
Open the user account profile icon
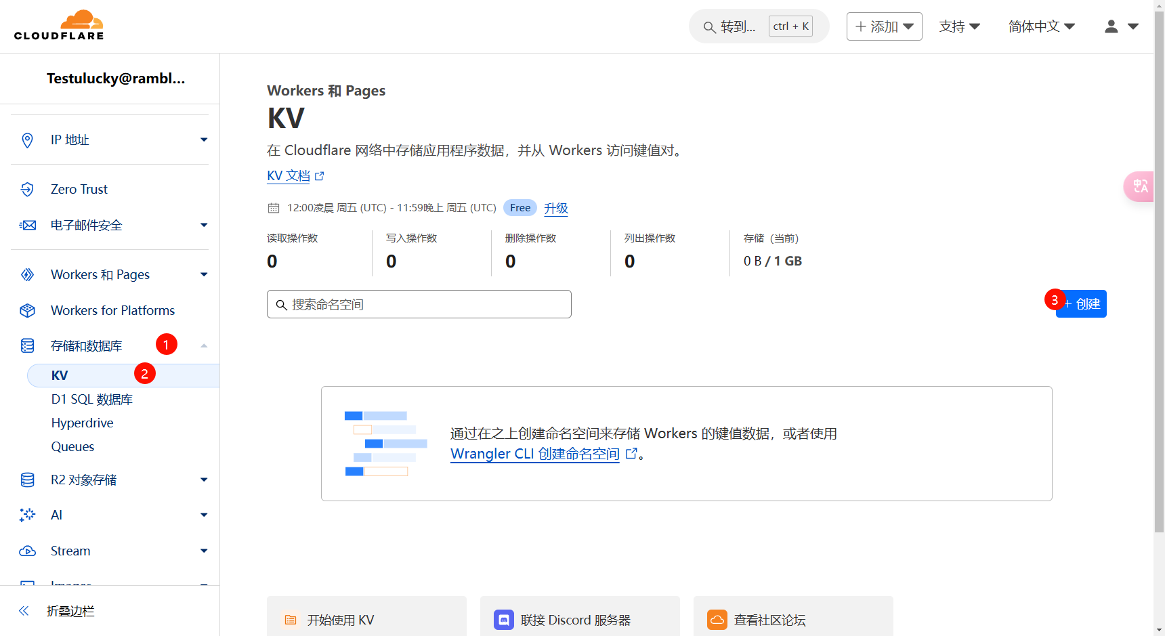point(1111,26)
